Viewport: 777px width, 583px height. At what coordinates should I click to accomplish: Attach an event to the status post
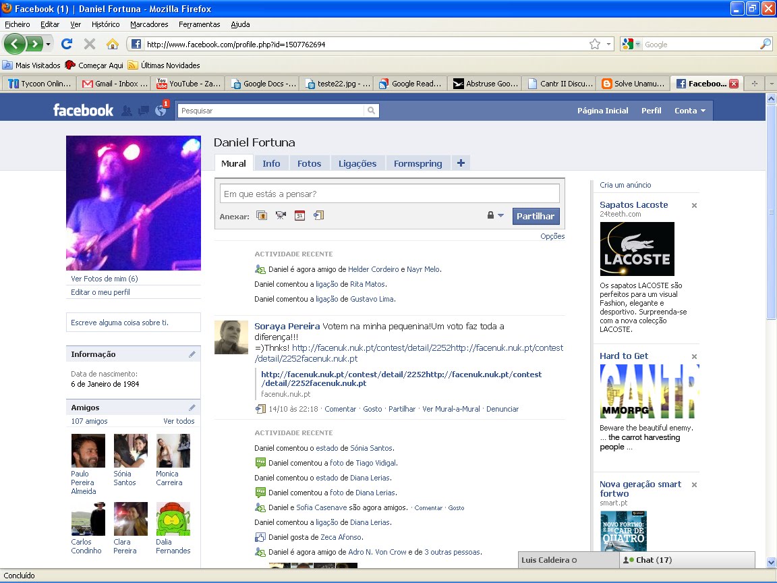299,215
